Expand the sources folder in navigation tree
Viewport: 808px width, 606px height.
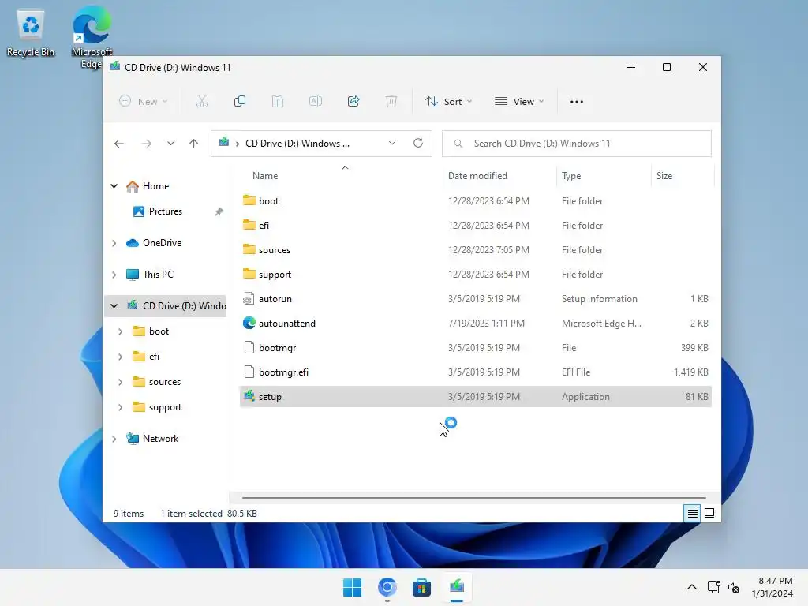pos(120,382)
